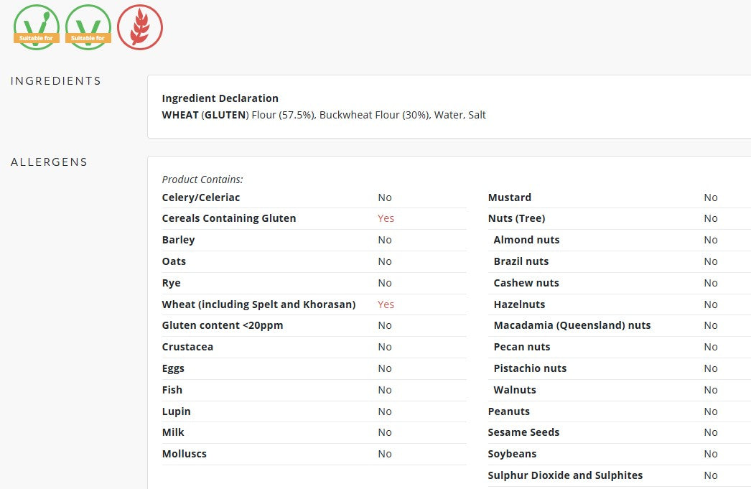Select the Buckwheat Flour (30%) ingredient text
Screen dimensions: 751x489
(x=375, y=115)
